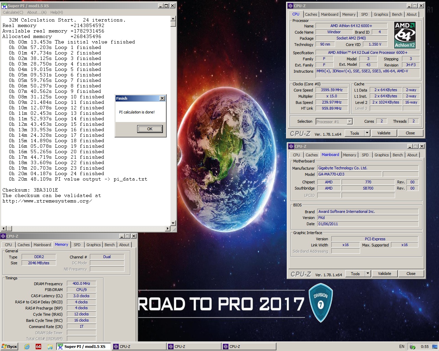Switch to Memory tab in top CPU-Z window
This screenshot has width=439, height=351.
pyautogui.click(x=349, y=14)
